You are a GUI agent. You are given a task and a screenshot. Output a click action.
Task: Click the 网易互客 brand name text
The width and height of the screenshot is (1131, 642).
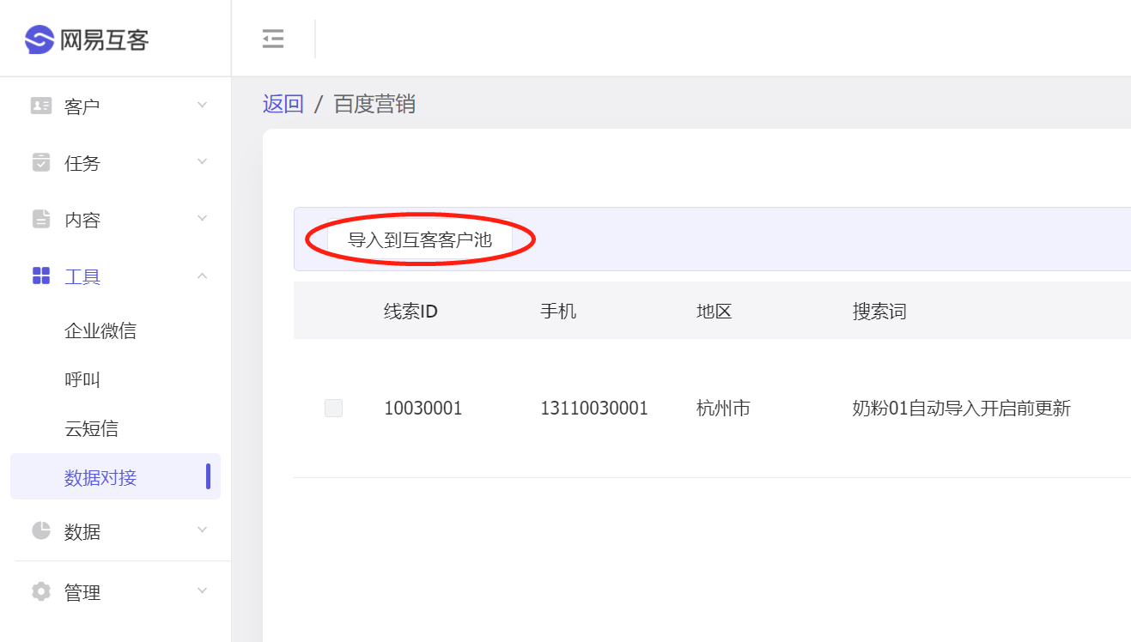click(105, 39)
